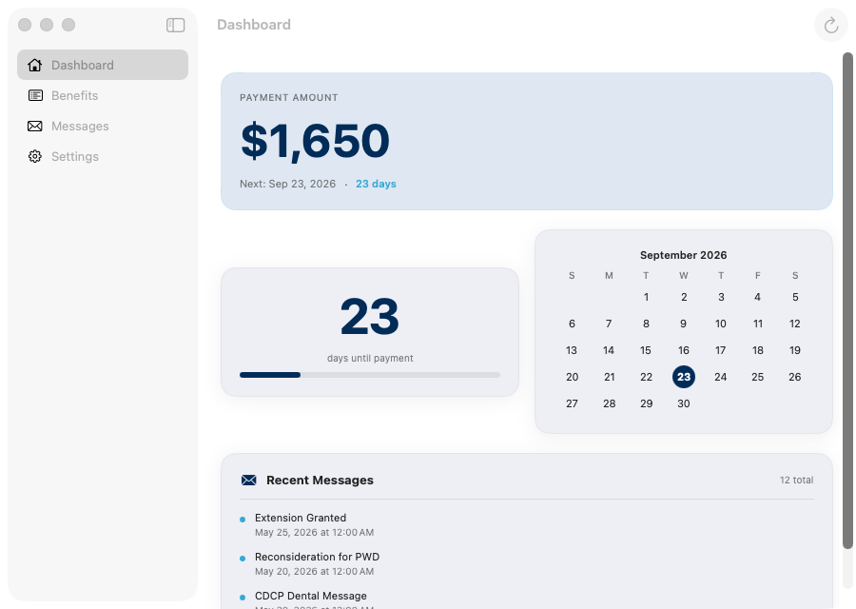
Task: Click the 'PAYMENT AMOUNT' label
Action: (289, 98)
